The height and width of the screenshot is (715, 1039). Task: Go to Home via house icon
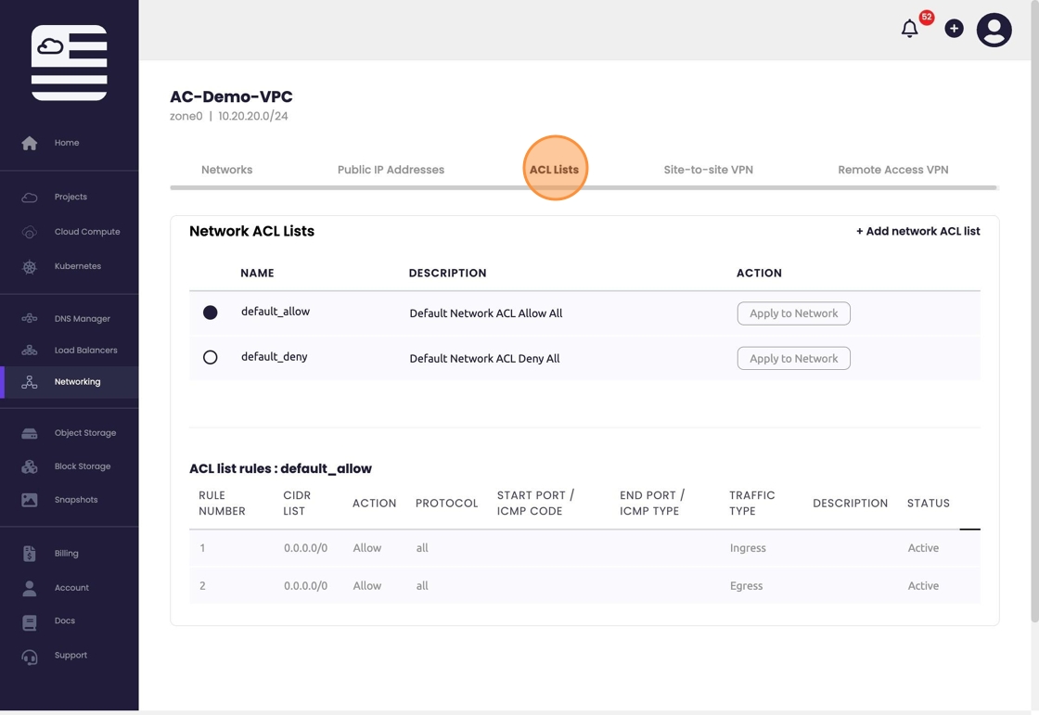click(30, 143)
